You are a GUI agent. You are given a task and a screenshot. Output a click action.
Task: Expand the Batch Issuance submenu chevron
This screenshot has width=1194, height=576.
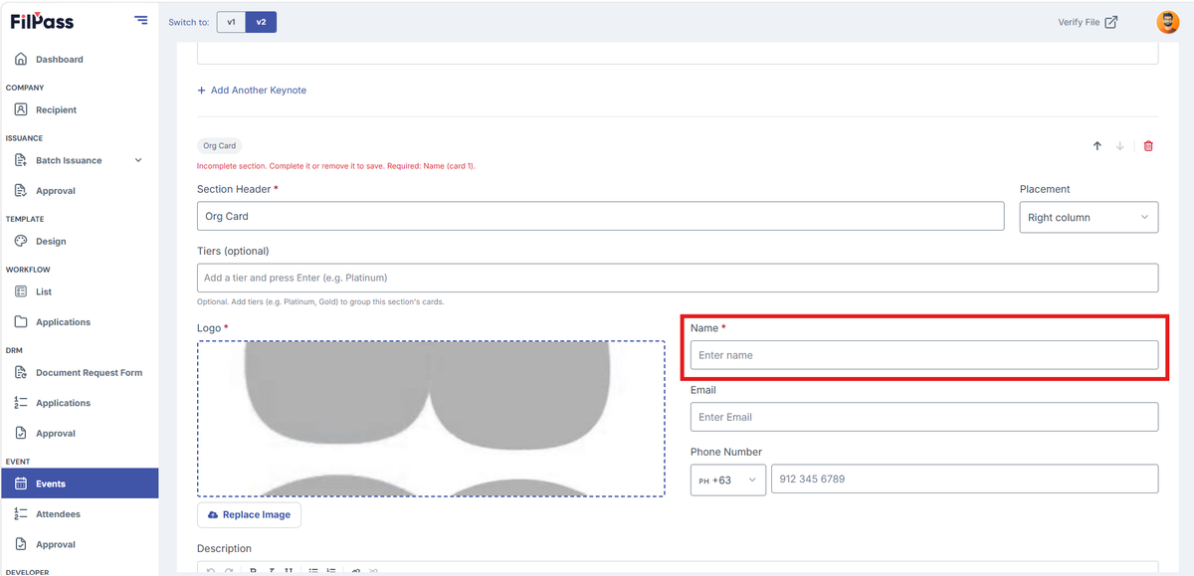[x=138, y=160]
